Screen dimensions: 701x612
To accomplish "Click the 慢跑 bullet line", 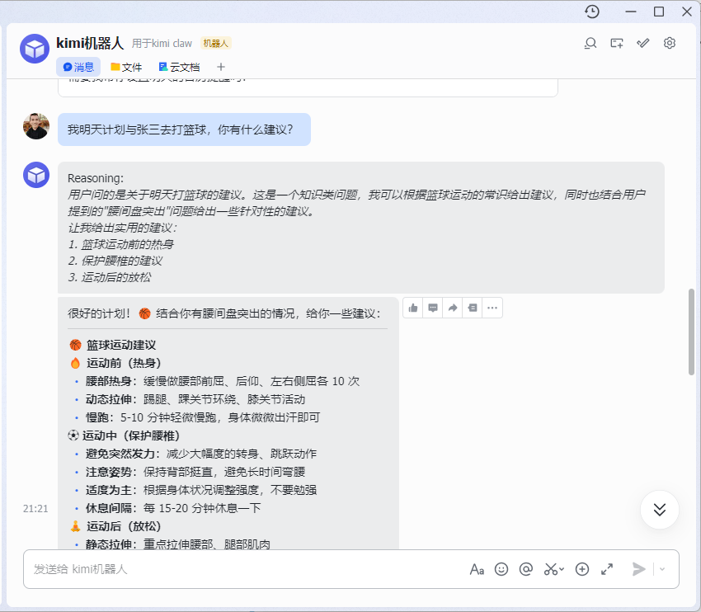I will tap(203, 417).
